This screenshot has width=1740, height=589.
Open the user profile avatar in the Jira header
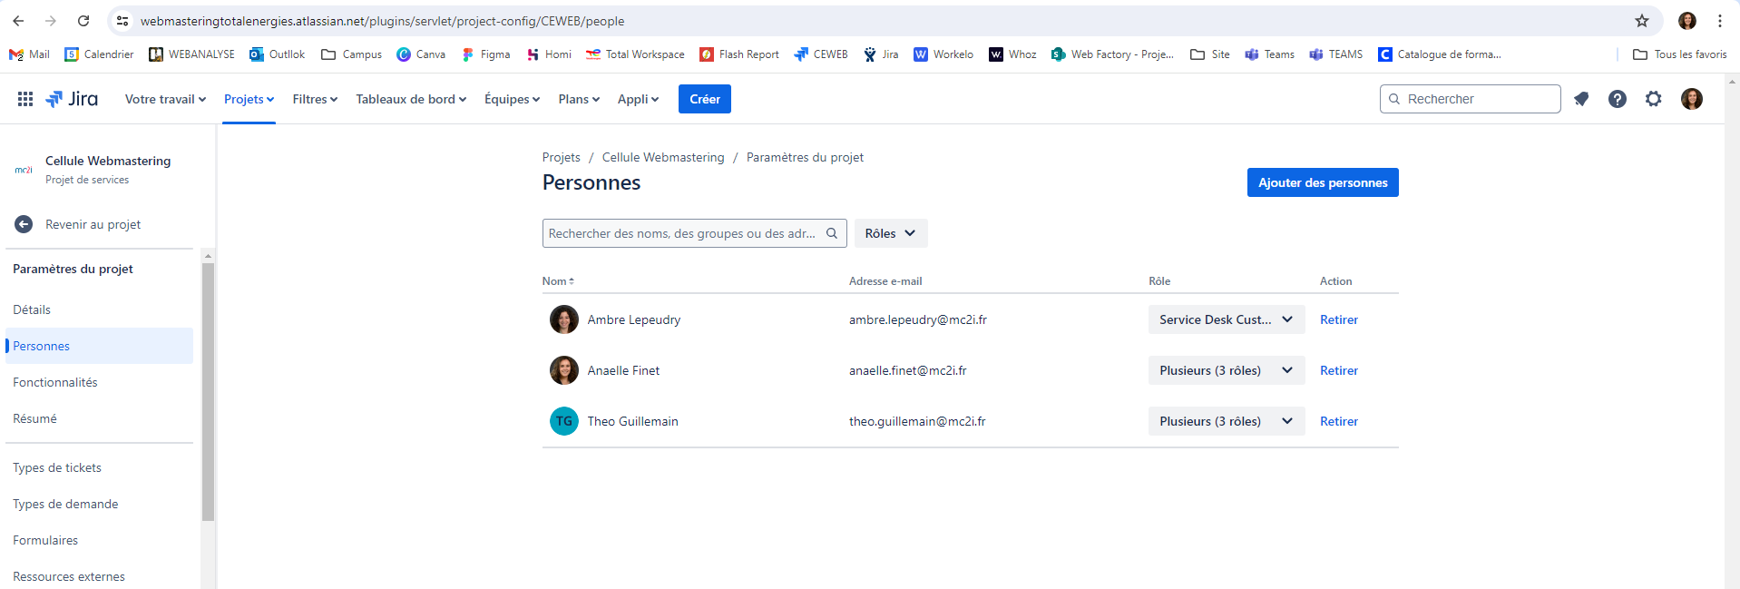click(x=1692, y=99)
